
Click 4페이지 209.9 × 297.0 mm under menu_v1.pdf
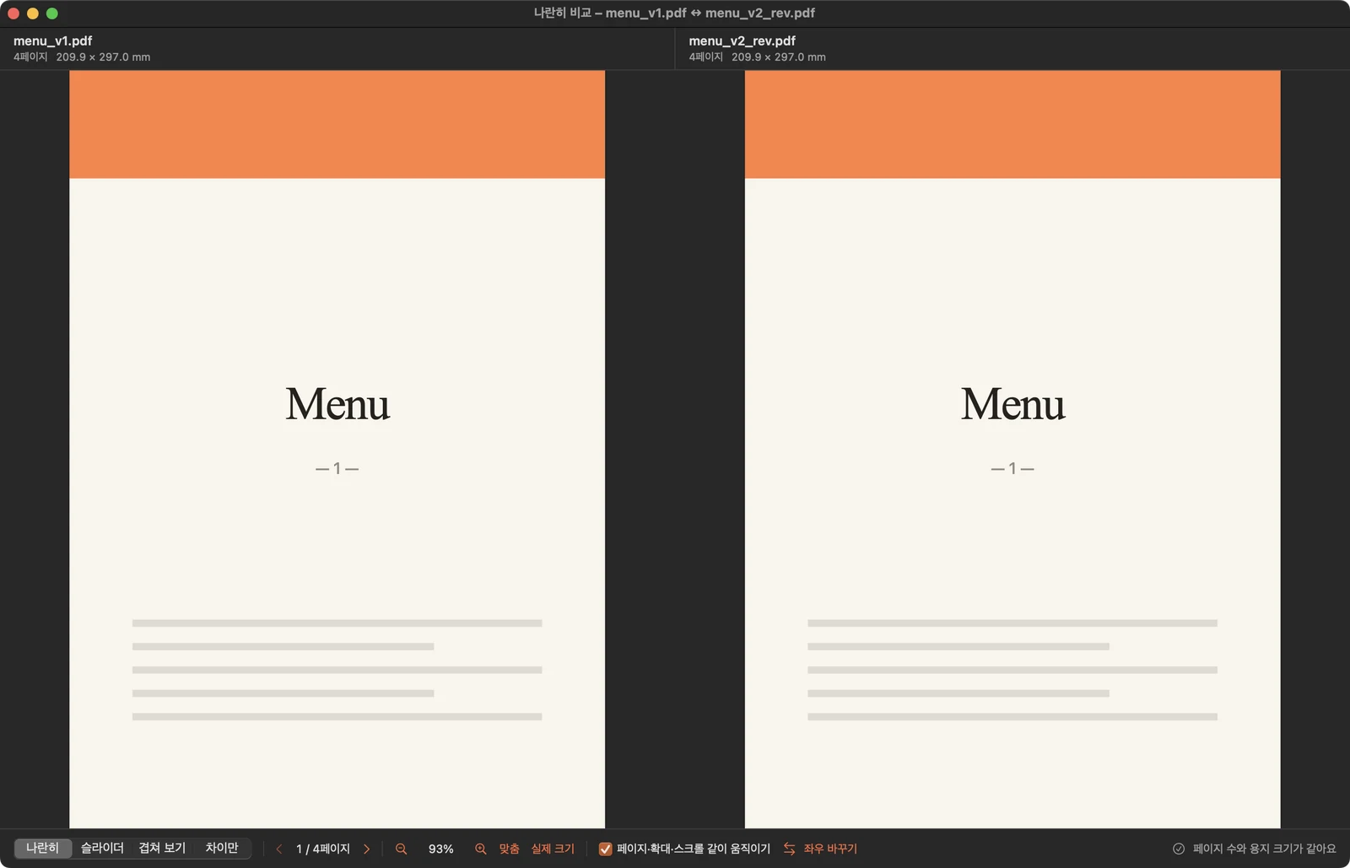click(82, 57)
